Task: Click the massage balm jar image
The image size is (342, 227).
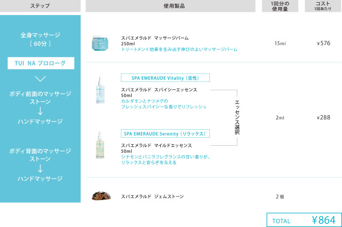Action: point(101,43)
